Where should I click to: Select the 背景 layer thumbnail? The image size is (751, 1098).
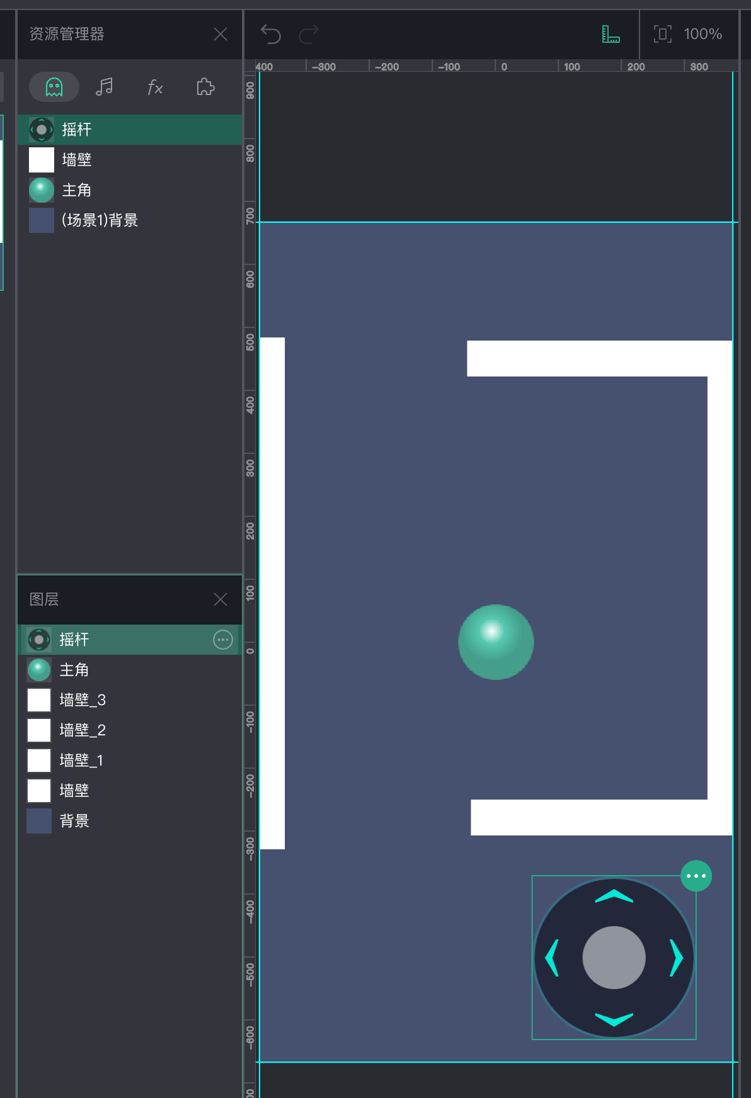[x=39, y=821]
